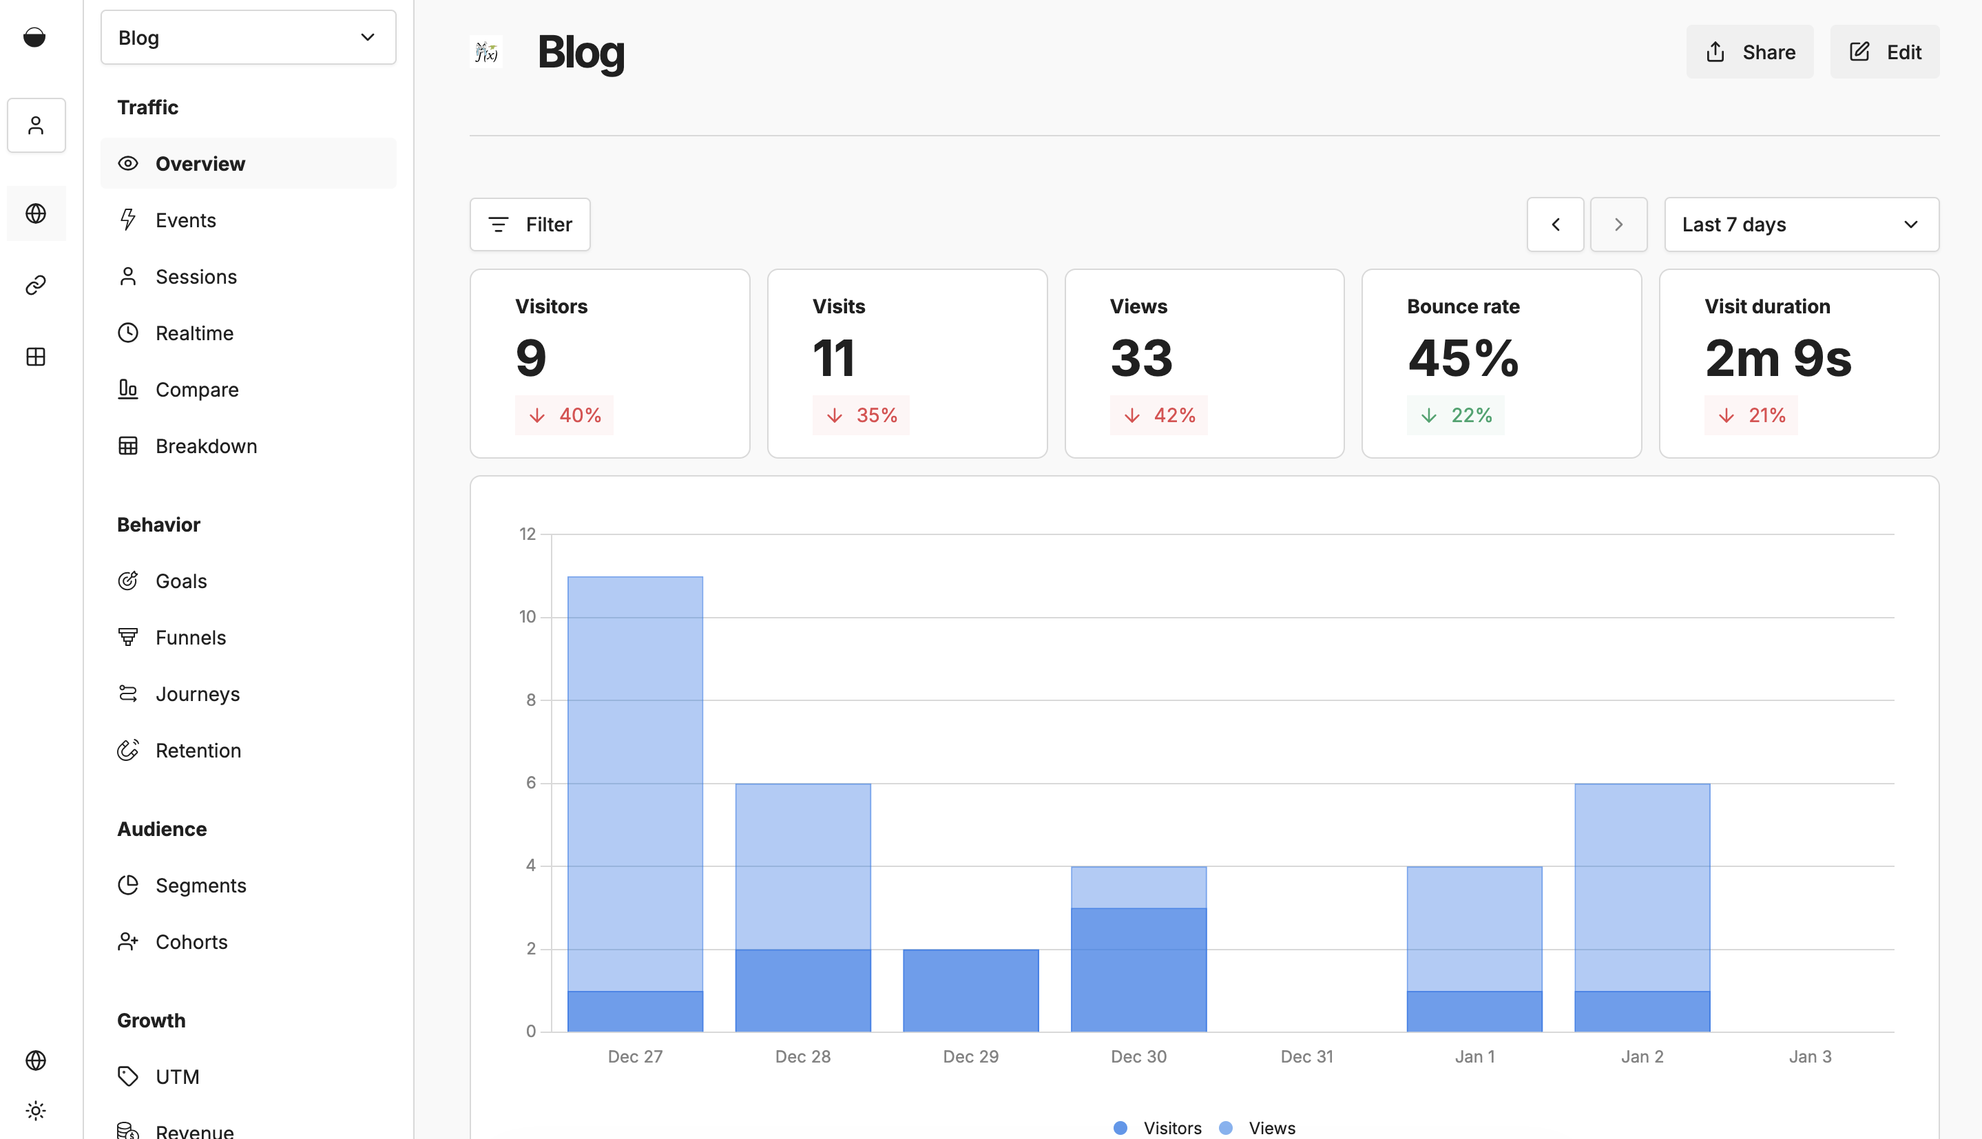Open the Filter panel
The width and height of the screenshot is (1982, 1139).
tap(530, 224)
